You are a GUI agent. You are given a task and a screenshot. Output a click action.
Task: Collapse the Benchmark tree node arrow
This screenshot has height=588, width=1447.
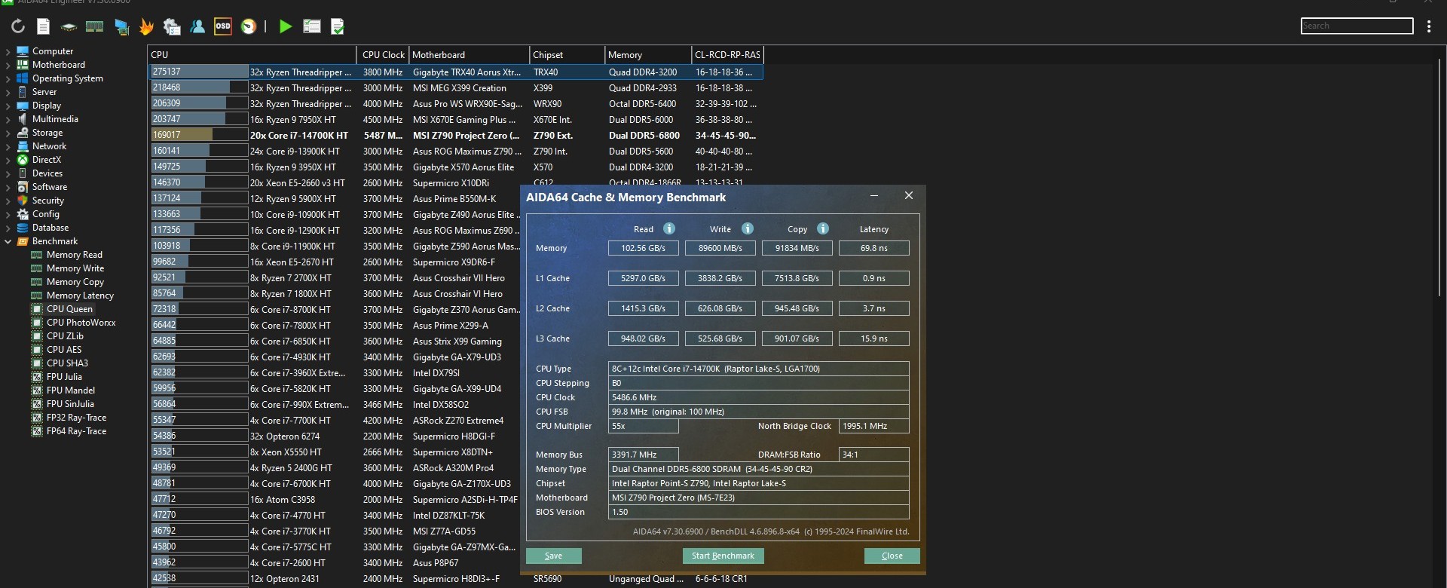point(8,241)
